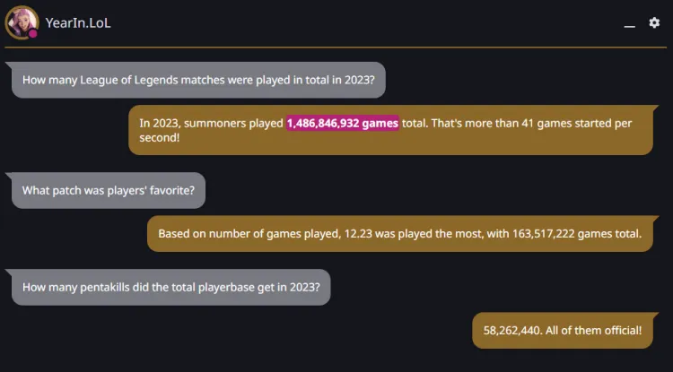Click the word 'second!' in first reply

159,137
